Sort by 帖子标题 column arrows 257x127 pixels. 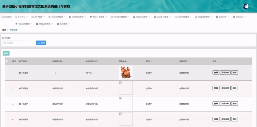tap(28, 61)
